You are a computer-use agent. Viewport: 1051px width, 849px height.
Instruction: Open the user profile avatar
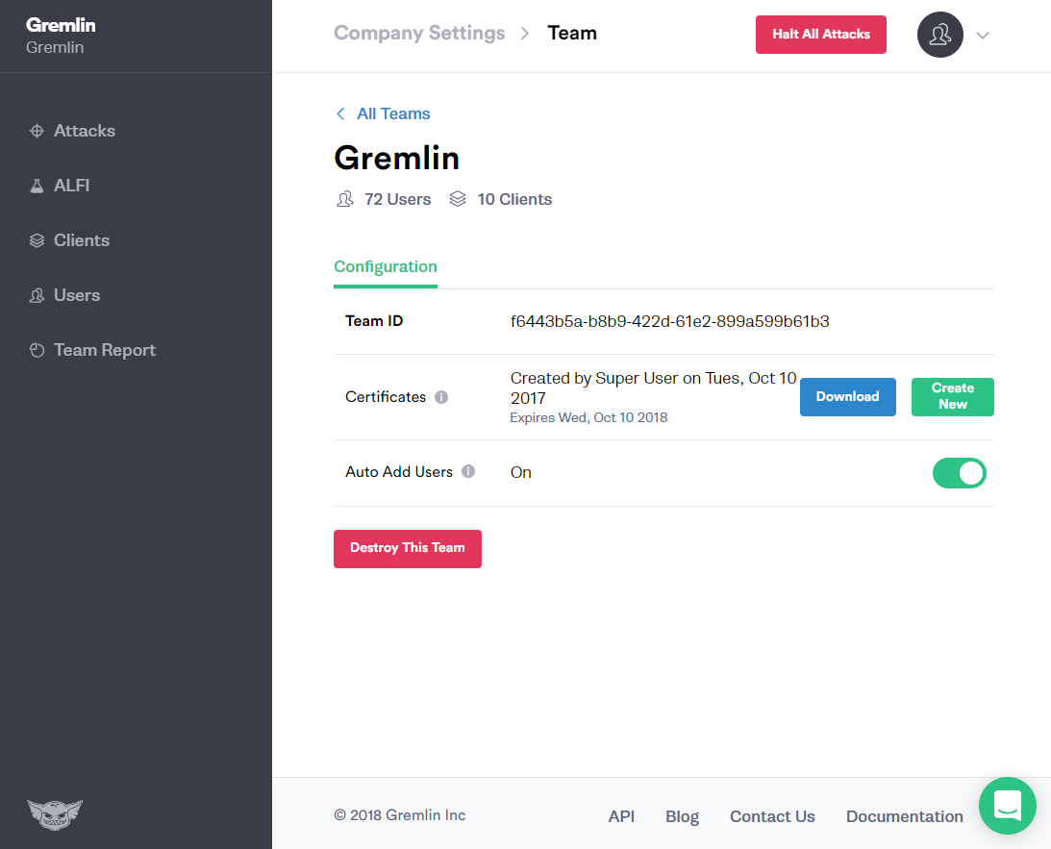pyautogui.click(x=939, y=35)
